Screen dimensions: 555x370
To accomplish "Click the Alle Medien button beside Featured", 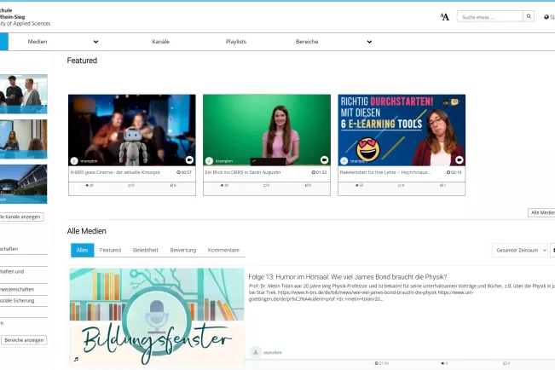I will pos(541,212).
